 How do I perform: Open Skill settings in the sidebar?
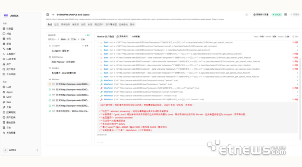tap(7, 102)
